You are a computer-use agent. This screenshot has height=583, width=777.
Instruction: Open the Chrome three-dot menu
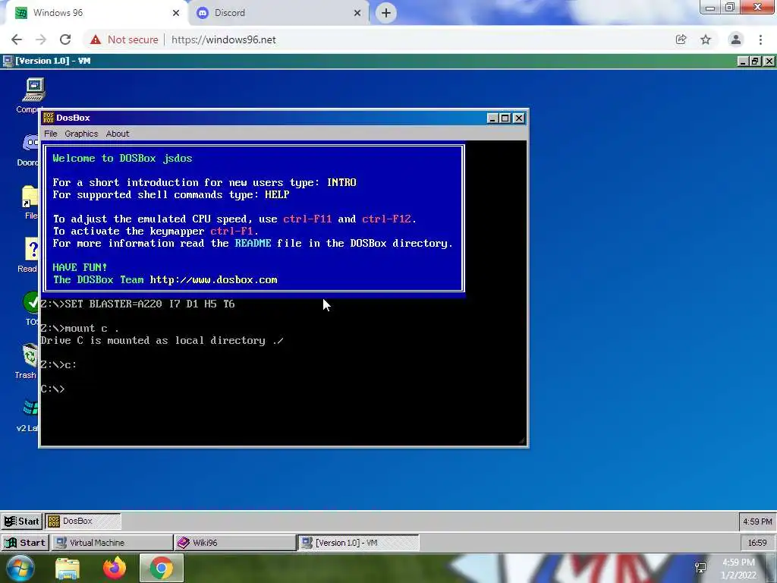click(760, 39)
